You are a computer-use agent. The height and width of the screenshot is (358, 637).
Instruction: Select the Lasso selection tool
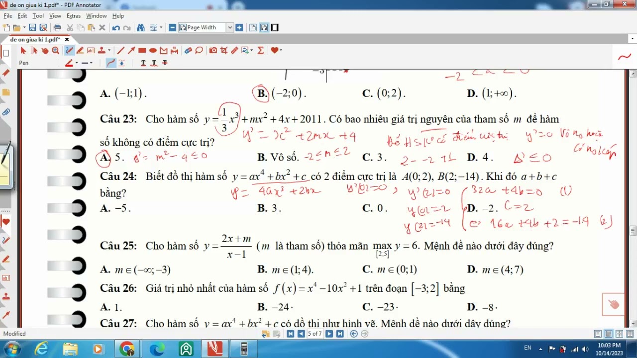199,50
